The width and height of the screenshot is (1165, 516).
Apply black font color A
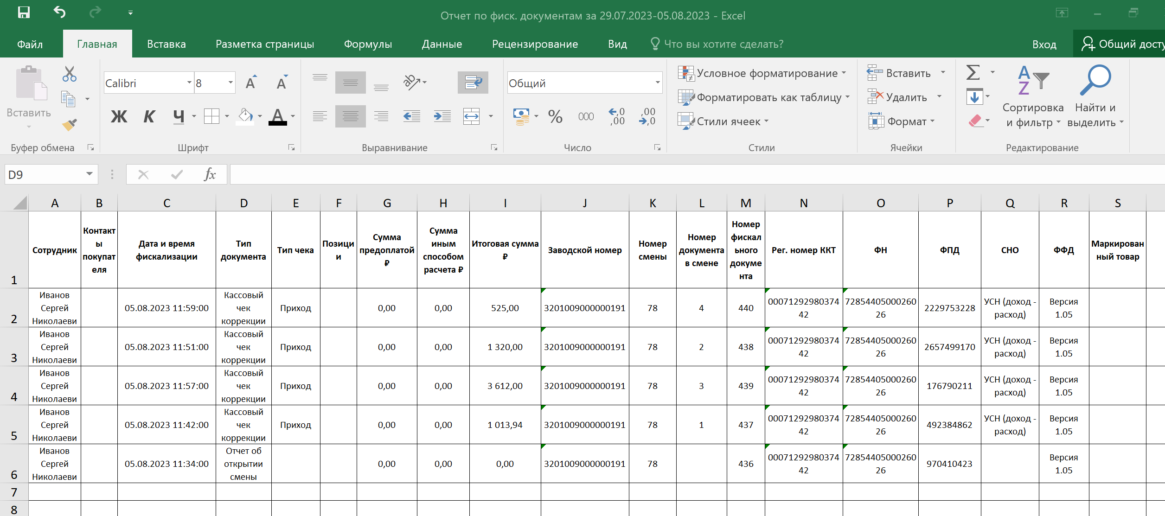[x=277, y=116]
